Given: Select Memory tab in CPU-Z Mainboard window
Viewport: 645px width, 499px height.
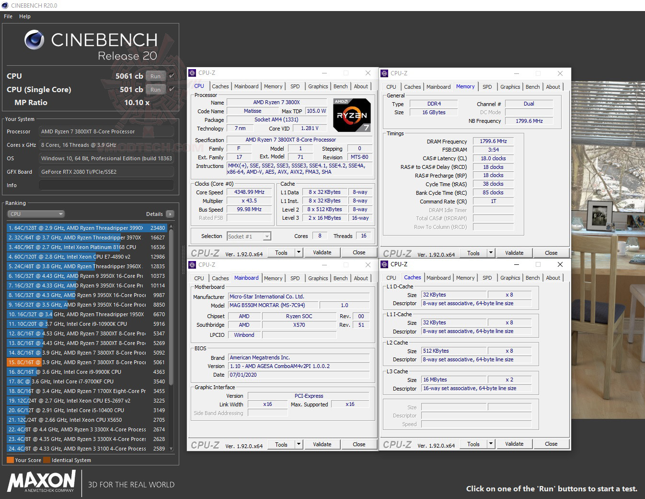Looking at the screenshot, I should click(x=273, y=278).
